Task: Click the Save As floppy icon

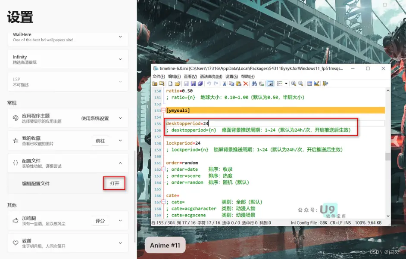Action: [193, 83]
